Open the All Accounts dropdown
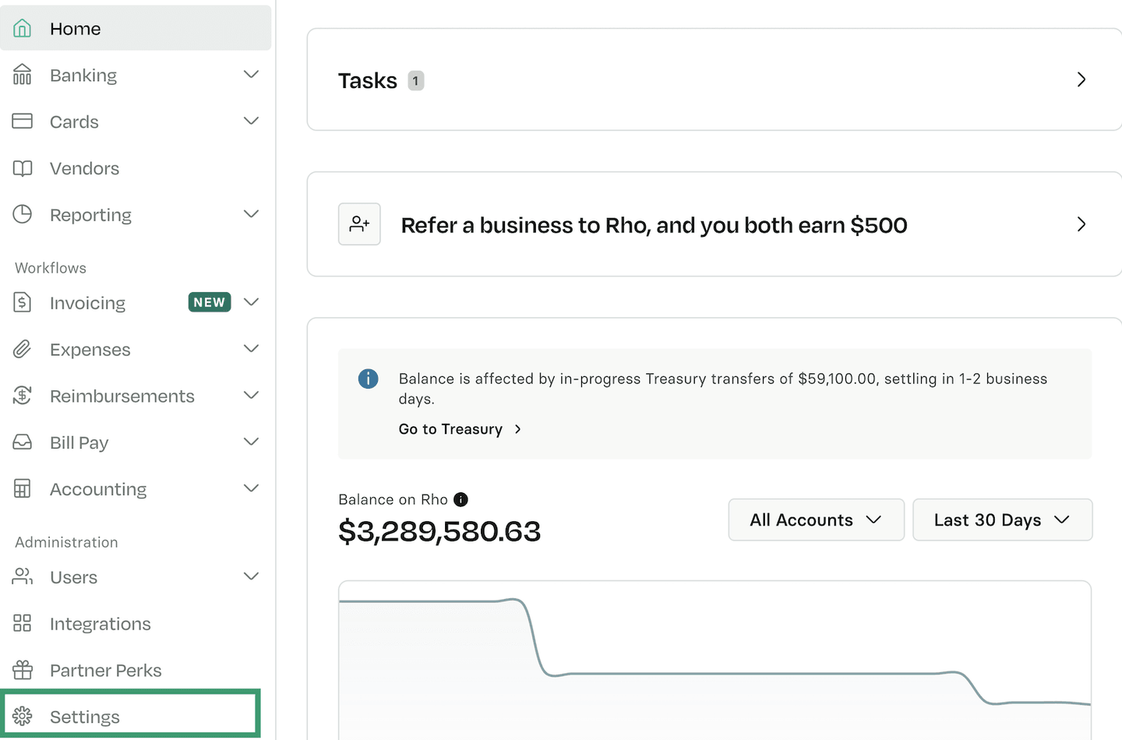Screen dimensions: 1122x740 tap(816, 520)
